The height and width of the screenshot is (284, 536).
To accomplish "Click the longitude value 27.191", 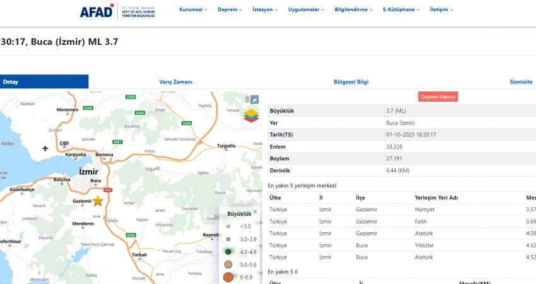I will tap(394, 158).
